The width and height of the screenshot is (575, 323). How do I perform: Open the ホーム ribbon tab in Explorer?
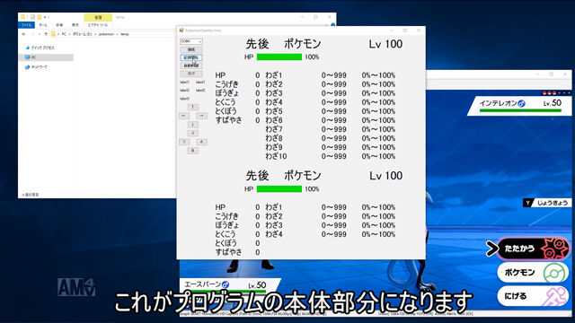click(x=43, y=25)
